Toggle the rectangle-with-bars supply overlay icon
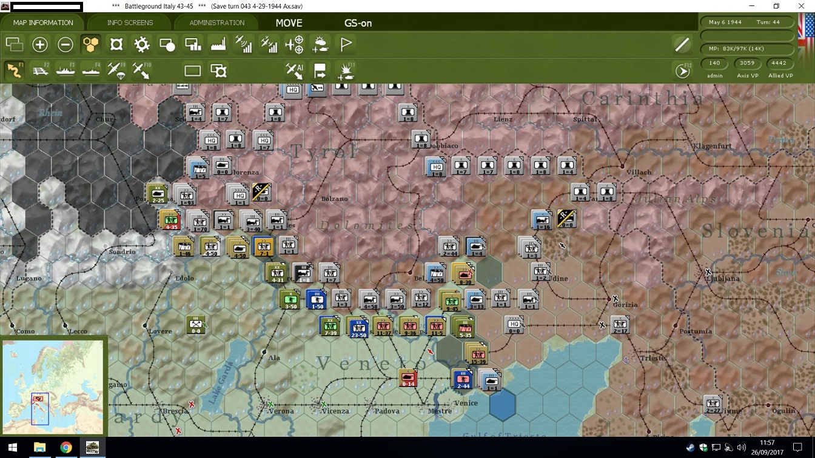 (193, 44)
